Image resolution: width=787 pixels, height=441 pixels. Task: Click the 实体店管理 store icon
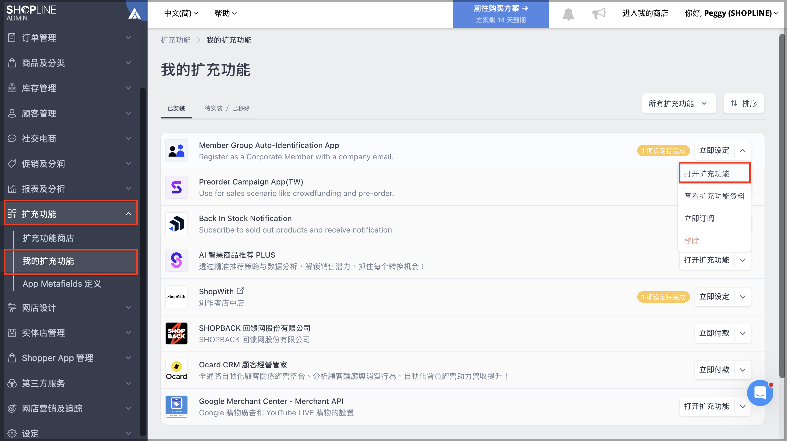click(x=11, y=333)
